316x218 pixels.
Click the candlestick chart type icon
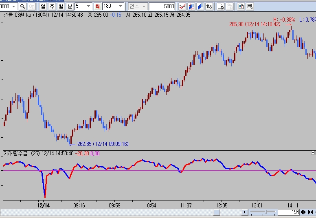pos(191,6)
